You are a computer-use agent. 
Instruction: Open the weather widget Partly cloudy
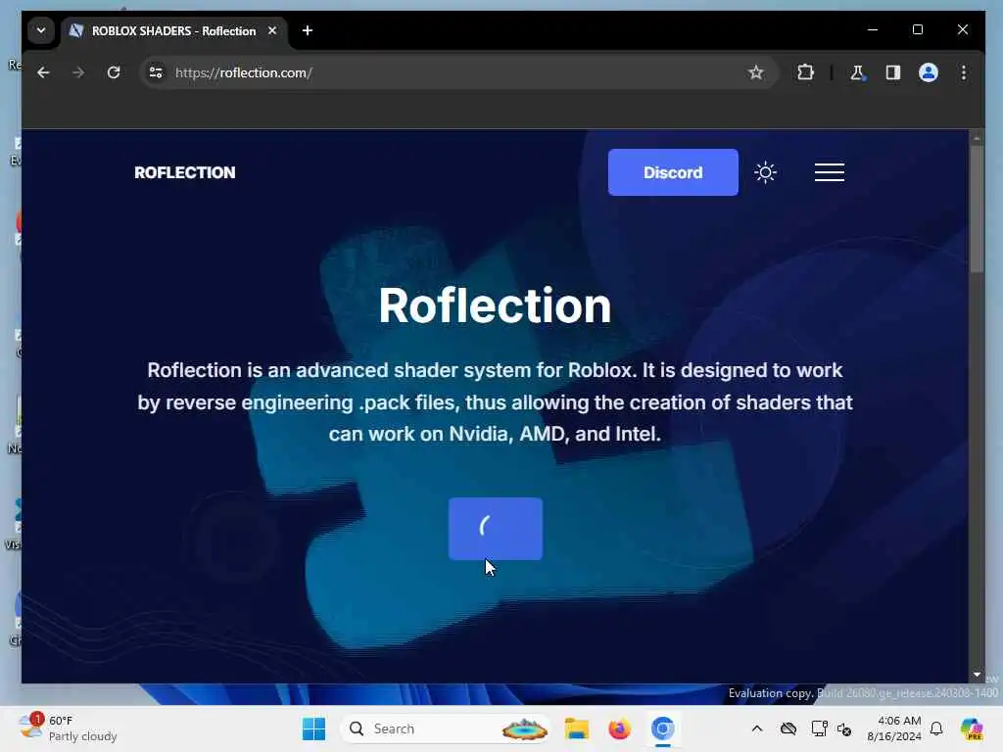(68, 728)
